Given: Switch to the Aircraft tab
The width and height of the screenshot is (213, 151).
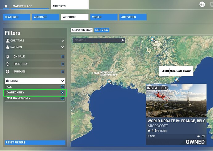Looking at the screenshot, I should 45,17.
